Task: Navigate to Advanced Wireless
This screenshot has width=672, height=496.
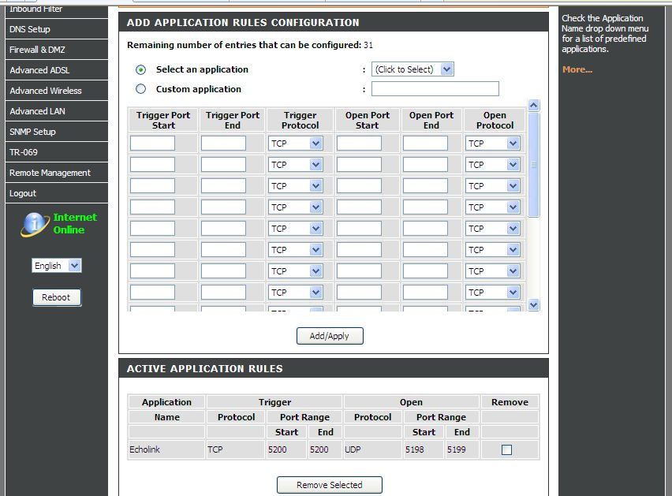Action: pyautogui.click(x=57, y=91)
